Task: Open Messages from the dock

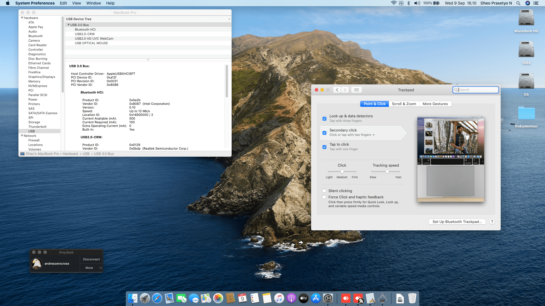Action: tap(194, 298)
